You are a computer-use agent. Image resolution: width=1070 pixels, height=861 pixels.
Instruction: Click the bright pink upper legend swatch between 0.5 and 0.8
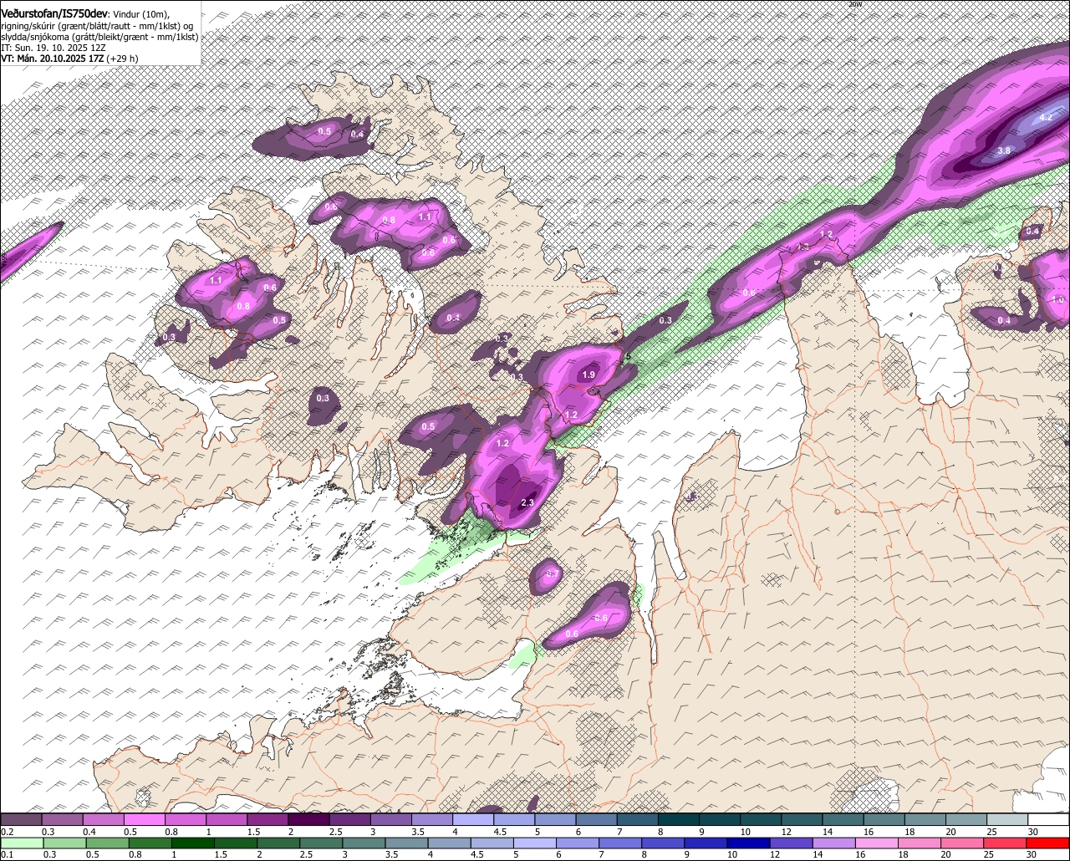pos(144,820)
